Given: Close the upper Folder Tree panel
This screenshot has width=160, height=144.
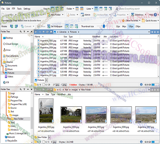Looking at the screenshot, I should (32, 32).
